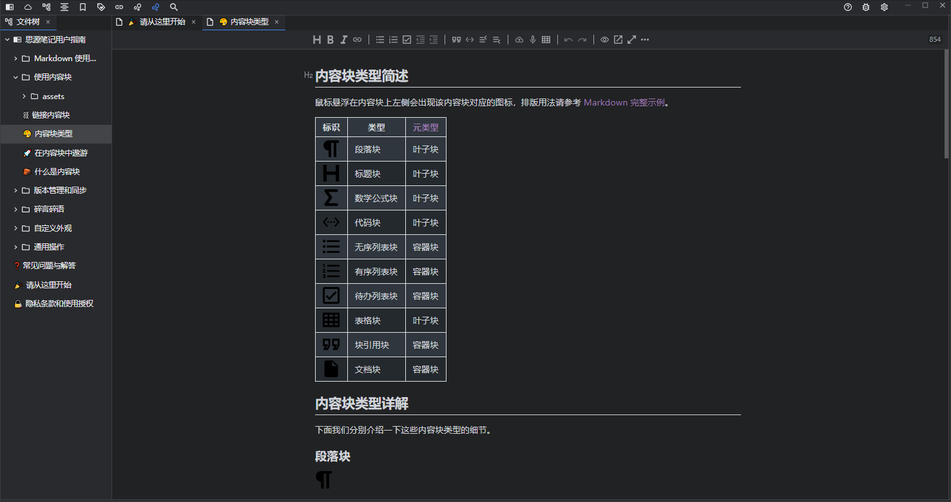Click the microphone record icon
Viewport: 951px width, 502px height.
532,40
